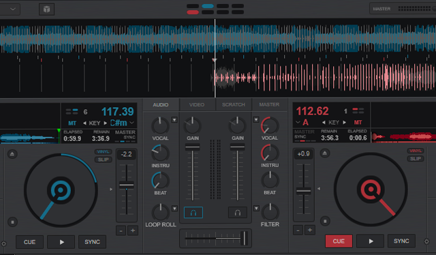436x255 pixels.
Task: Switch to the VIDEO tab
Action: click(197, 105)
